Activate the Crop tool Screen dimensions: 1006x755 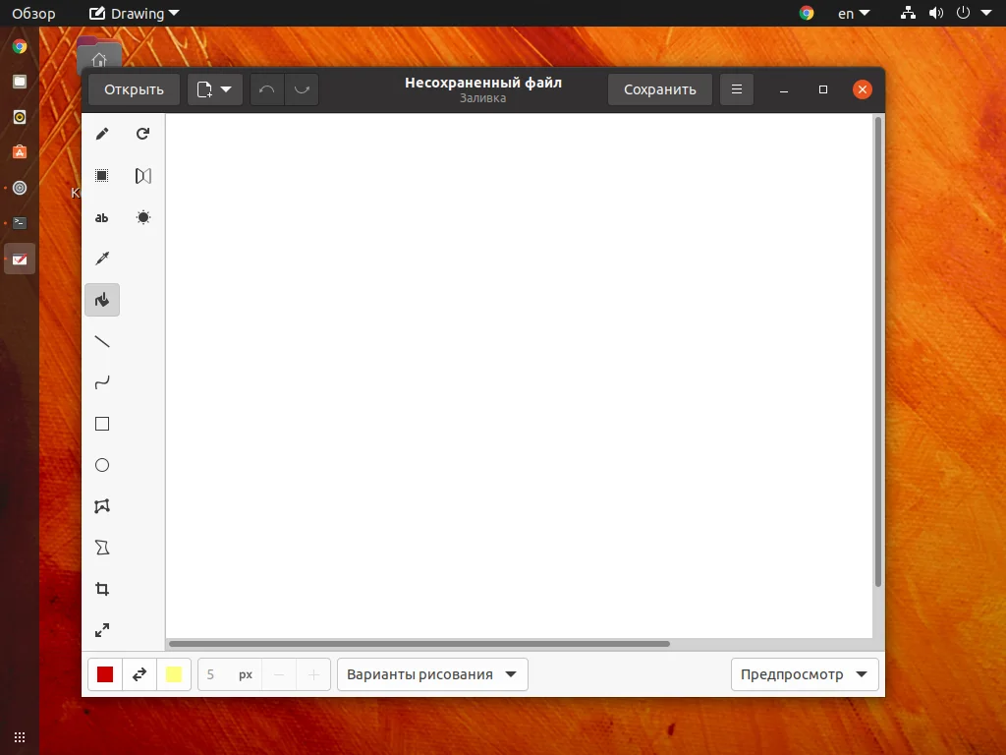[102, 589]
